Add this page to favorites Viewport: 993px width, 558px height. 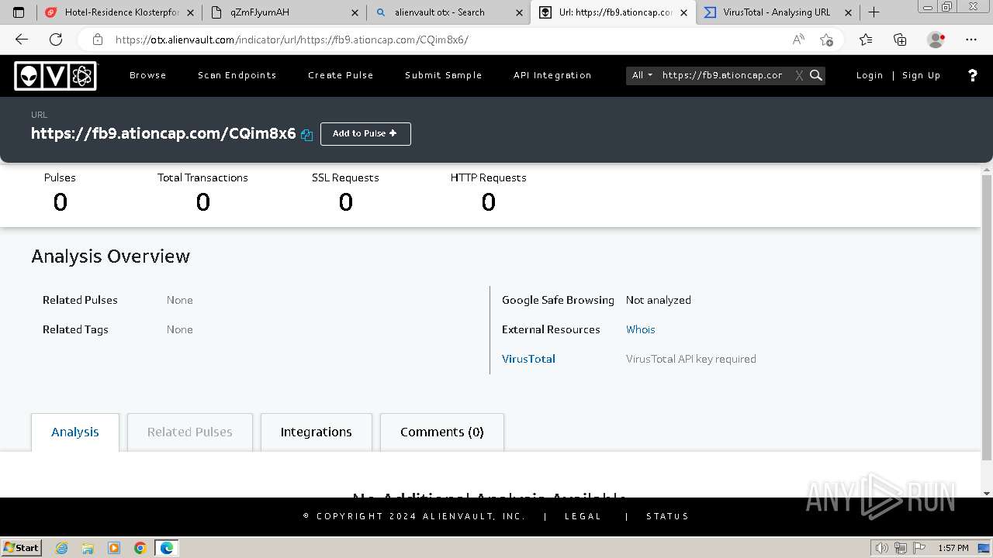click(826, 40)
